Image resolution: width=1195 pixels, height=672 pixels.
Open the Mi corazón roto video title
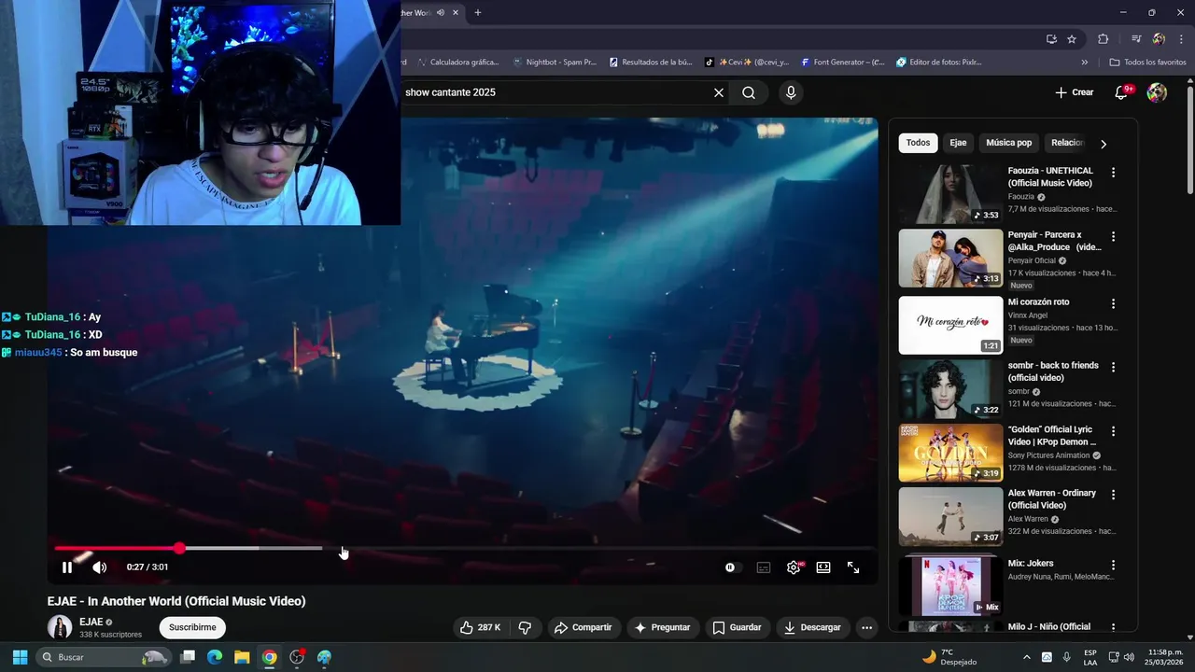pyautogui.click(x=1038, y=302)
